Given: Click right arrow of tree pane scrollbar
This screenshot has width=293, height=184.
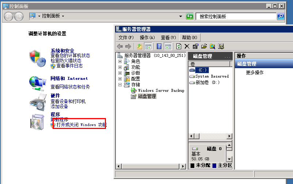Looking at the screenshot, I should 183,166.
